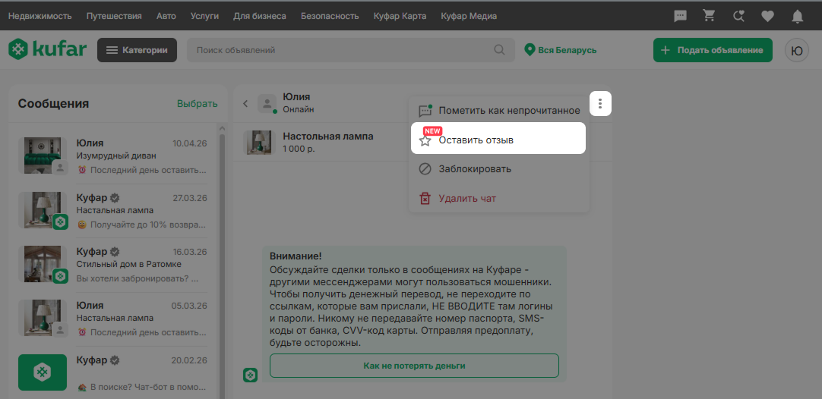Viewport: 822px width, 399px height.
Task: Open the Категории menu button
Action: click(137, 50)
